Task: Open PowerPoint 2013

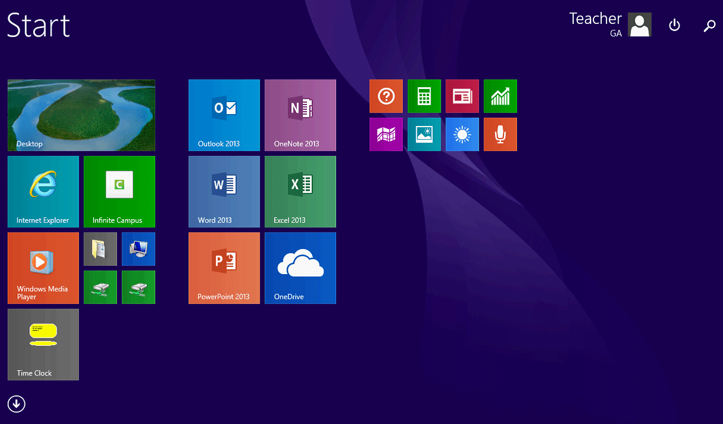Action: [x=224, y=268]
